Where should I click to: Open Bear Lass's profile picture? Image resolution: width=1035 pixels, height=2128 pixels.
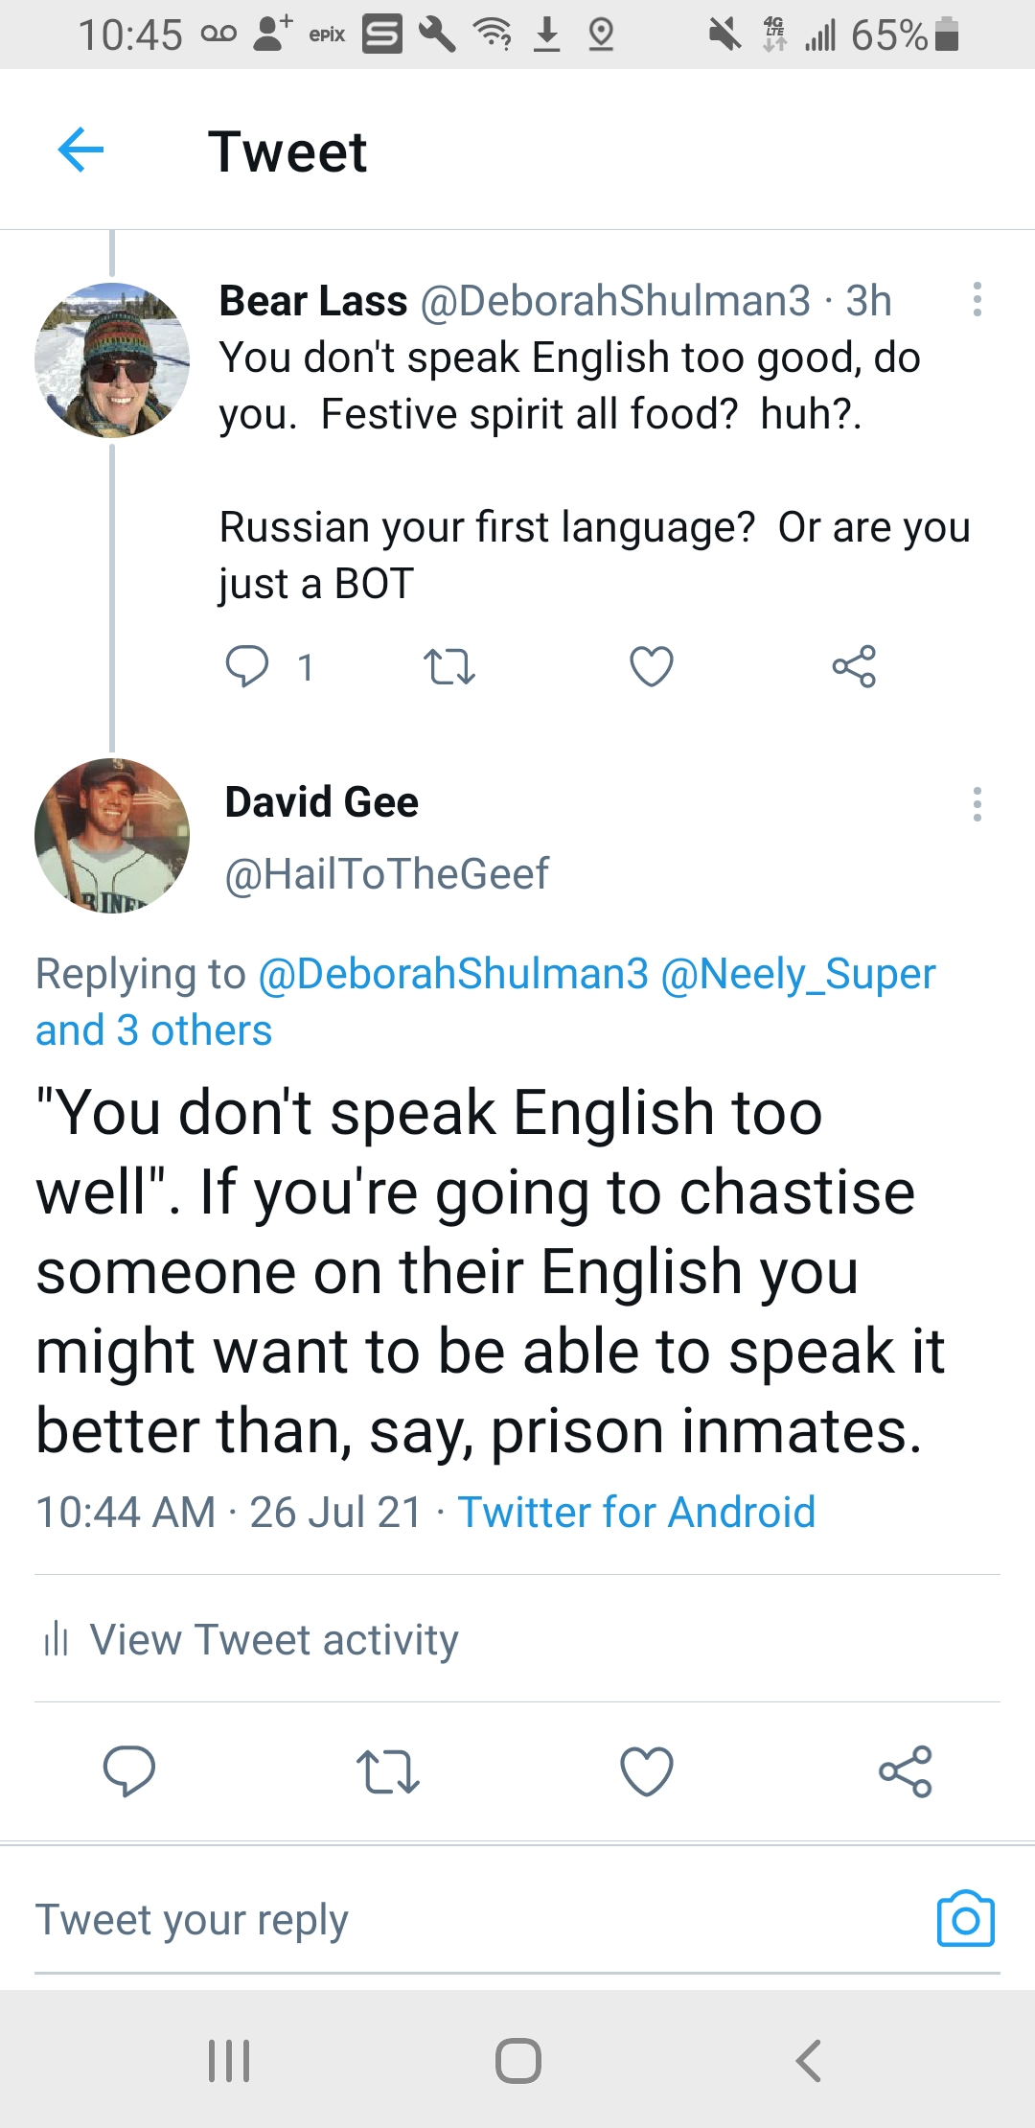tap(112, 360)
